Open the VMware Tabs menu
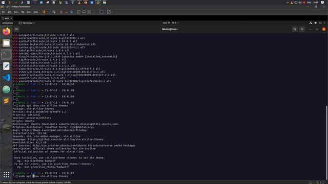 [x=29, y=12]
